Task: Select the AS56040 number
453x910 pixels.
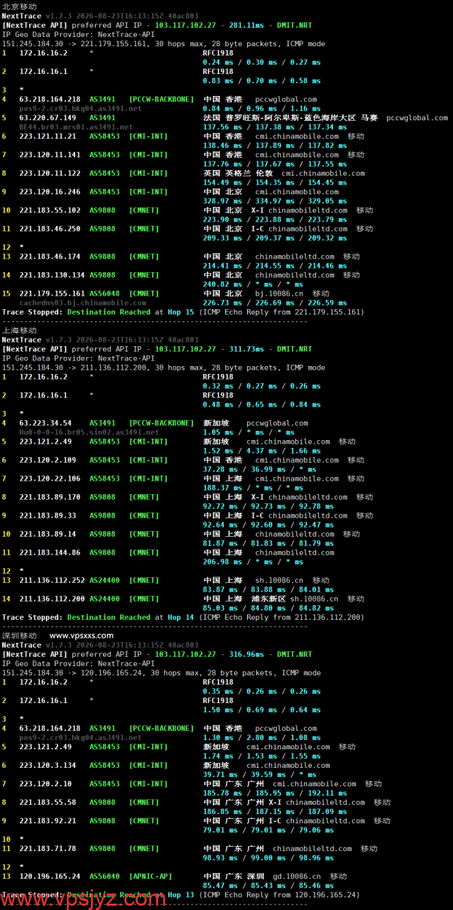Action: click(x=104, y=876)
